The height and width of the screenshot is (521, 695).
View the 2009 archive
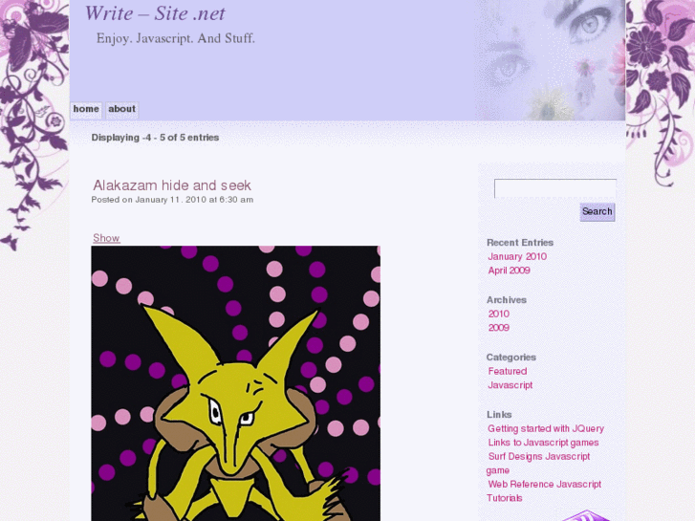coord(499,328)
